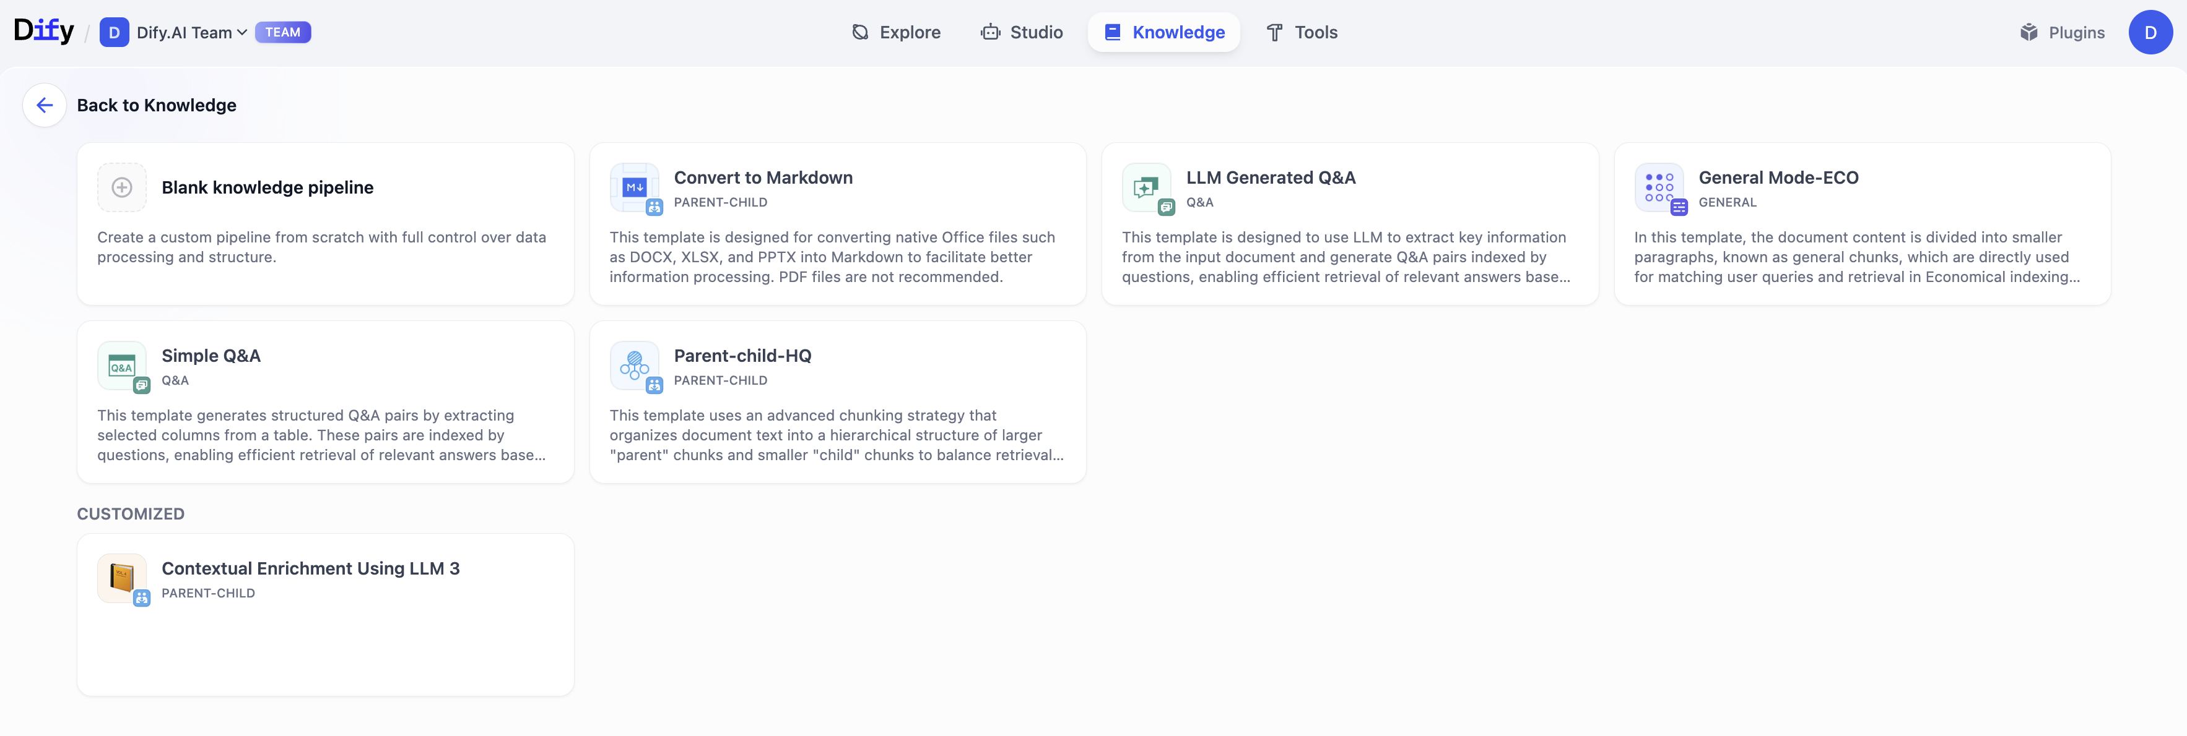2187x736 pixels.
Task: Switch to the Studio tab
Action: pos(1021,32)
